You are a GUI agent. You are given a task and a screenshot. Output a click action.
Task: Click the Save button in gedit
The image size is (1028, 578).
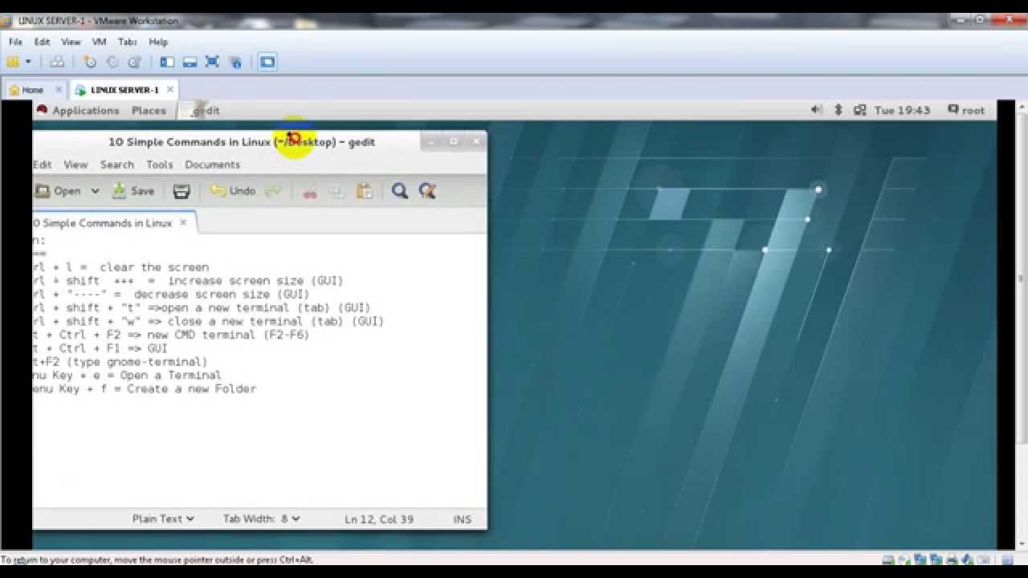[133, 191]
